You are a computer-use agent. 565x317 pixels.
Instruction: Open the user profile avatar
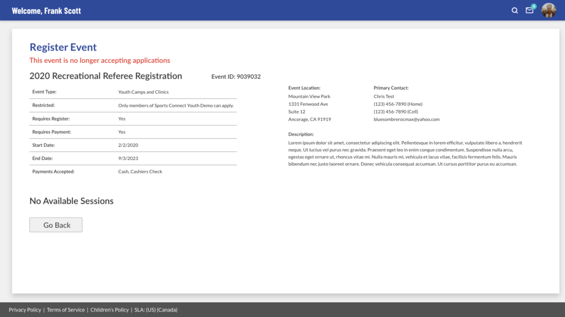(x=548, y=10)
